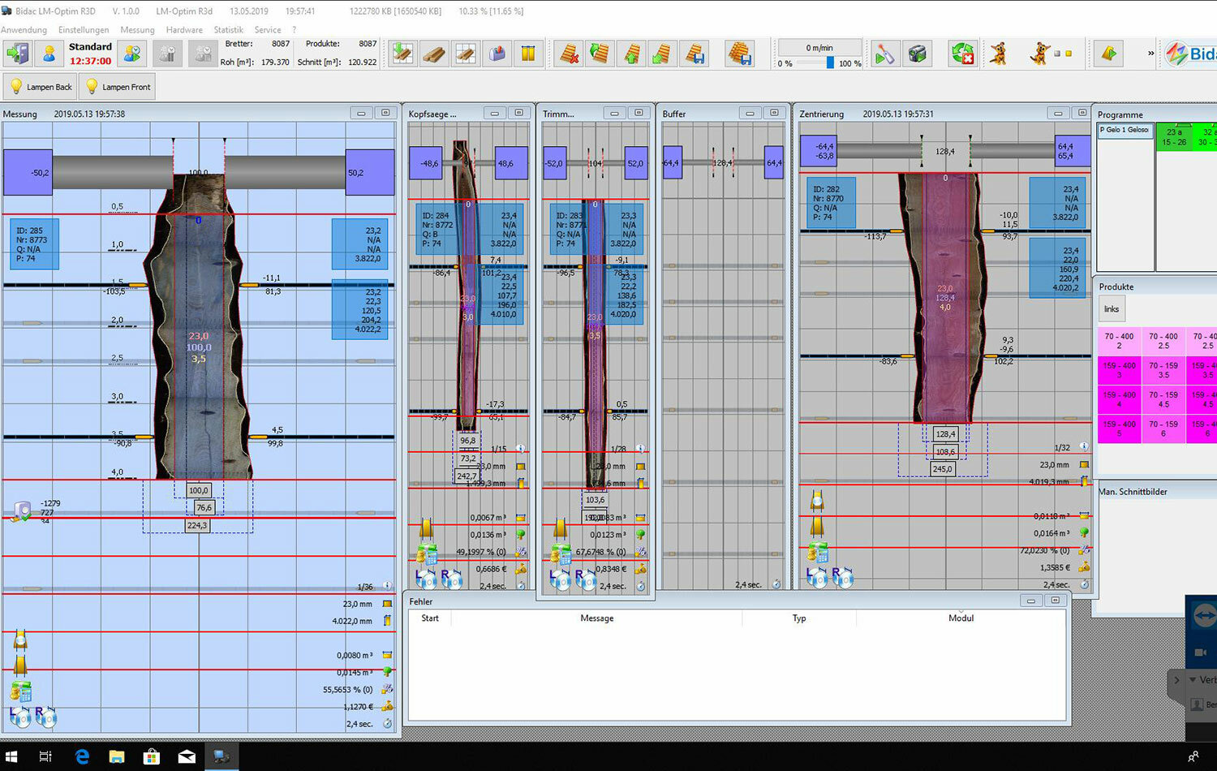Viewport: 1217px width, 771px height.
Task: Click the L disc icon in Messung panel
Action: tap(19, 717)
